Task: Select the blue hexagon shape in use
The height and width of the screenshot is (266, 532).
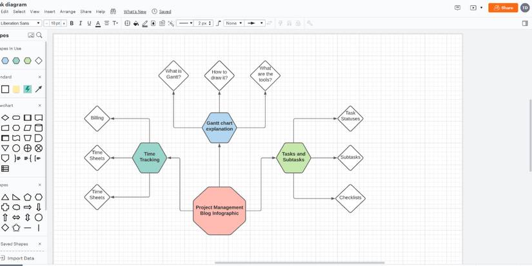Action: 5,61
